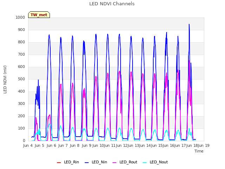The image size is (225, 169).
Task: Click the LED_Nin peak near 500 on Jun 4
Action: (38, 80)
